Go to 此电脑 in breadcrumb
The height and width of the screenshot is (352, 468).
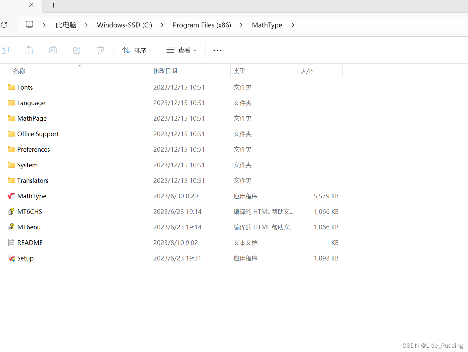pos(66,25)
